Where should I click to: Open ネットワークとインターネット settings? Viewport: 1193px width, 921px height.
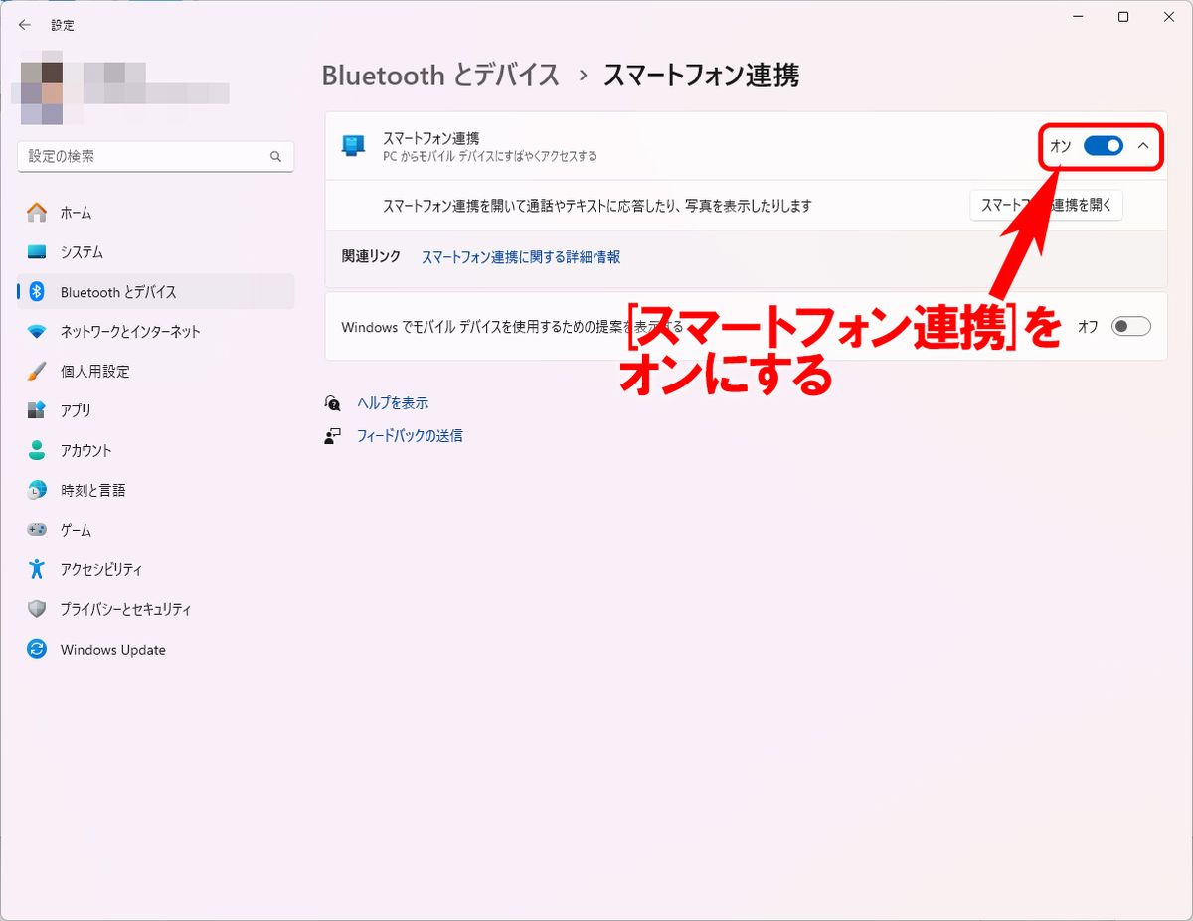coord(156,332)
